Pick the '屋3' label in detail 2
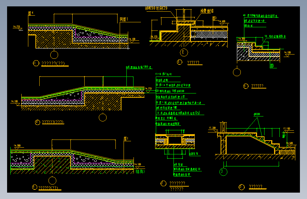The image size is (307, 199). (214, 18)
